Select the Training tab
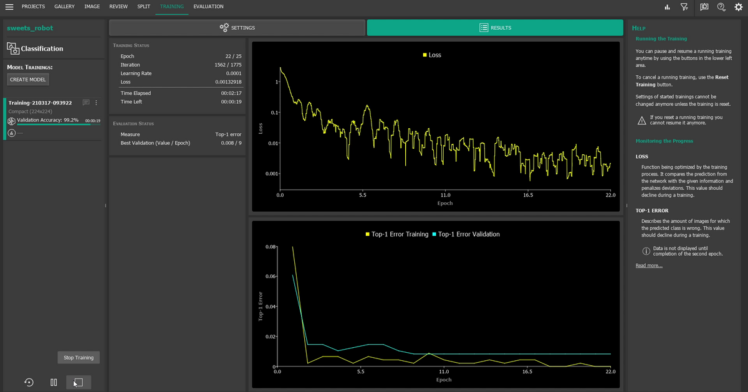This screenshot has height=392, width=748. 171,7
